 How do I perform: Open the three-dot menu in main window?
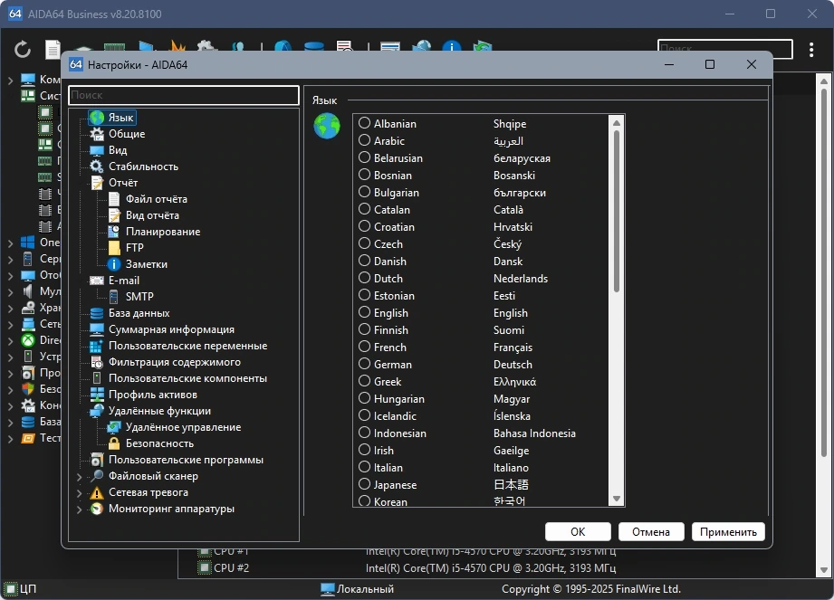click(x=811, y=50)
